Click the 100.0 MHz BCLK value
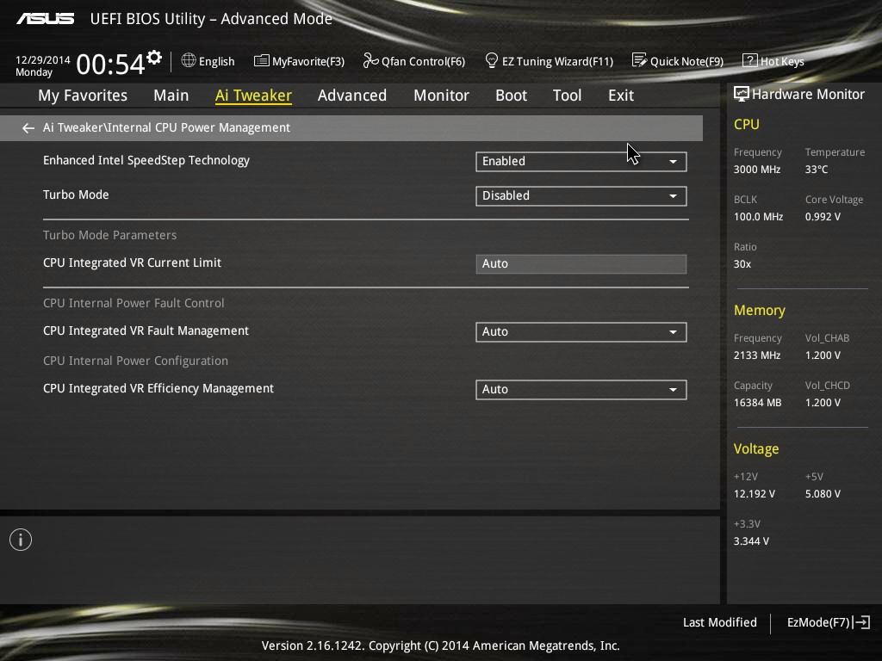Viewport: 882px width, 661px height. [758, 216]
